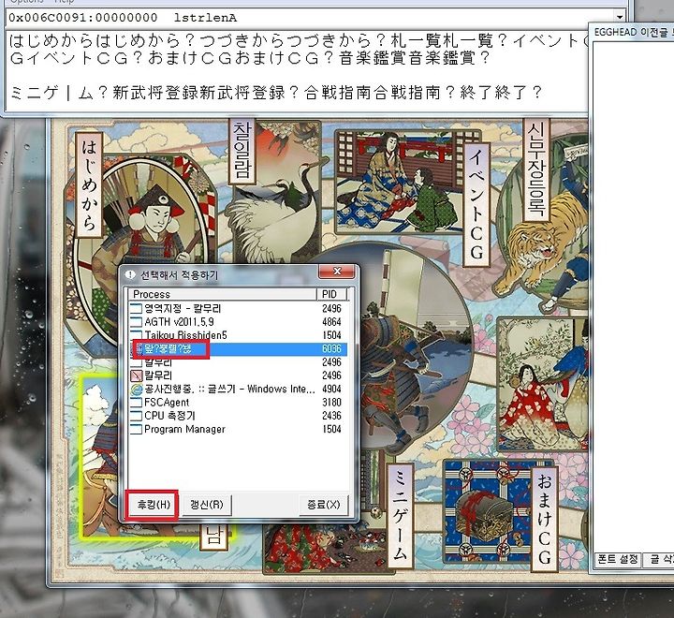674x618 pixels.
Task: Click inside the AGTH Japanese text output area
Action: 296,68
